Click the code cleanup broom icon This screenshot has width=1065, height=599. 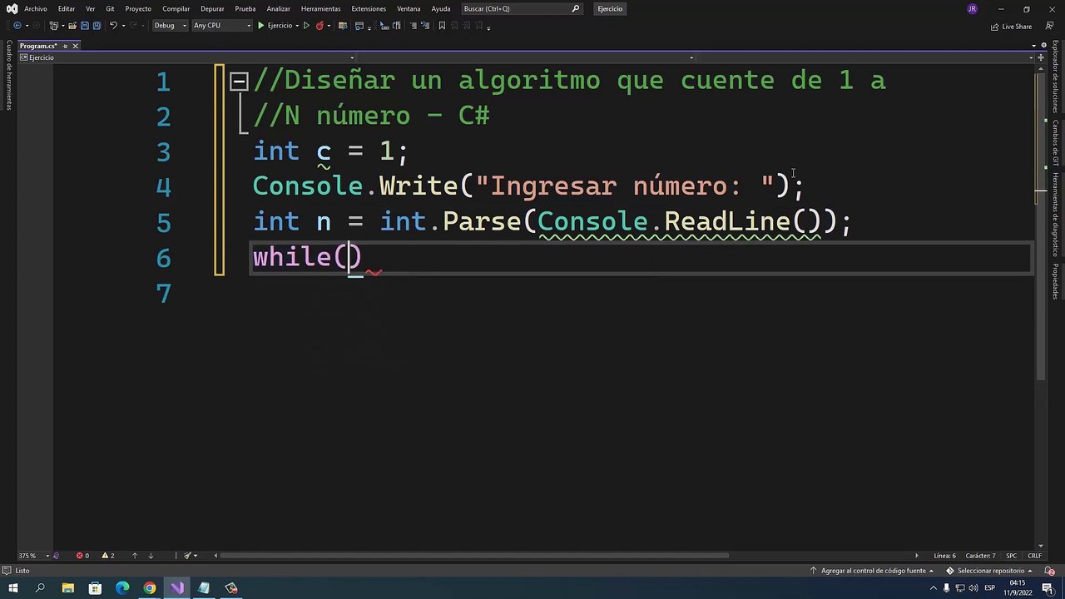point(188,556)
